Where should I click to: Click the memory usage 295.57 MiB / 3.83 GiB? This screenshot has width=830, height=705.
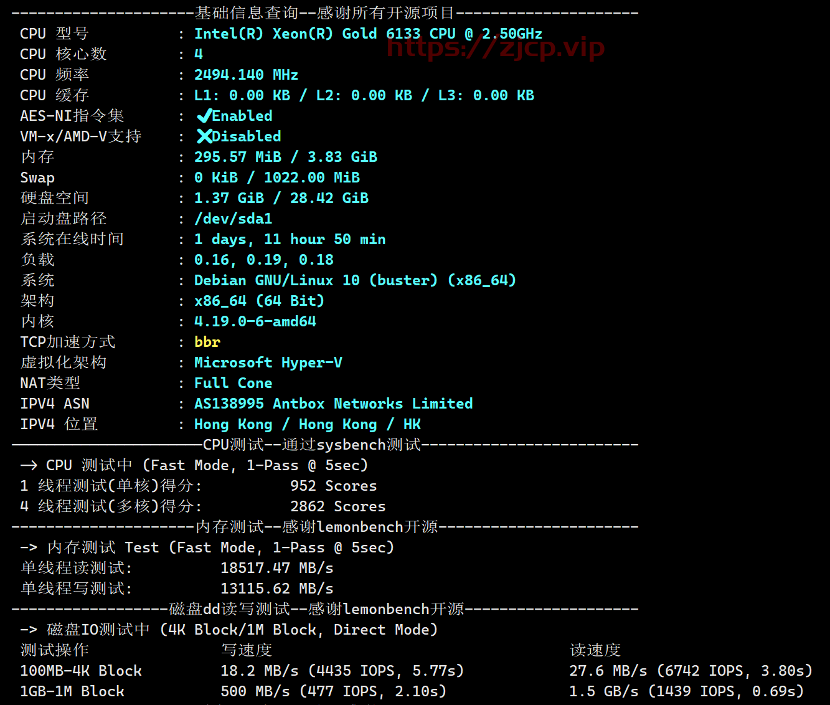coord(286,157)
